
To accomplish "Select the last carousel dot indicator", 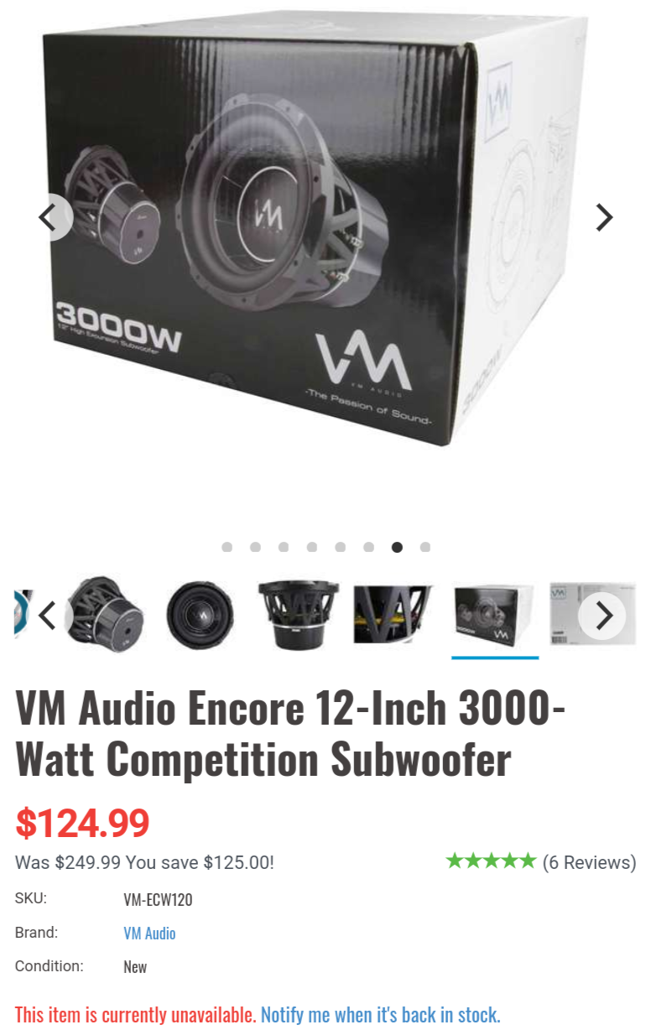I will tap(425, 547).
